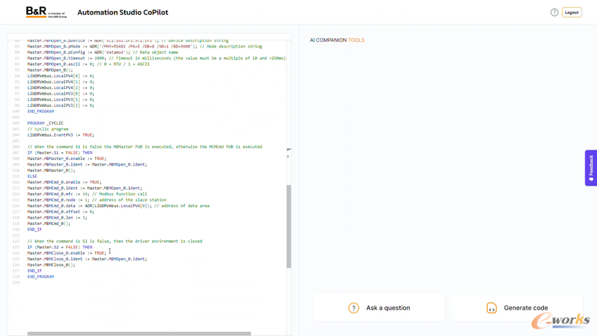
Task: Click the line LibDRVmbus.EventPV3 := TRUE;
Action: pyautogui.click(x=61, y=135)
